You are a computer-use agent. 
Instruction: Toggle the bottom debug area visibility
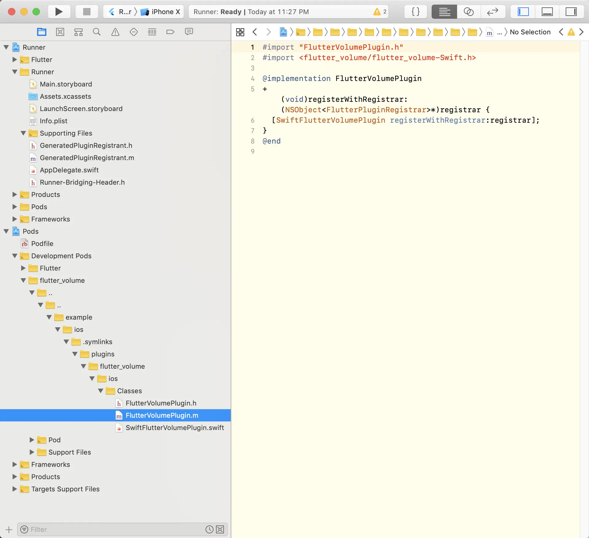point(547,12)
